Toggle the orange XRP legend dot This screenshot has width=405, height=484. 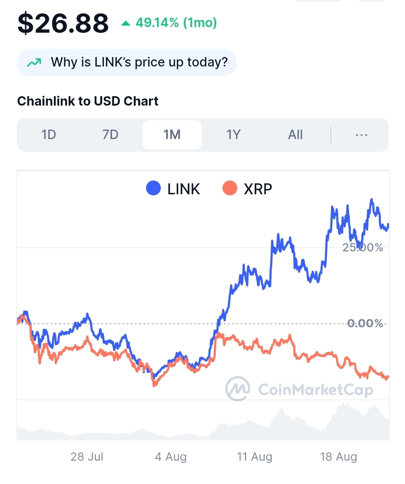230,188
